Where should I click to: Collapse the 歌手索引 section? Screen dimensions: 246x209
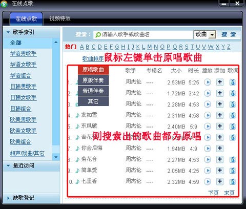point(8,32)
